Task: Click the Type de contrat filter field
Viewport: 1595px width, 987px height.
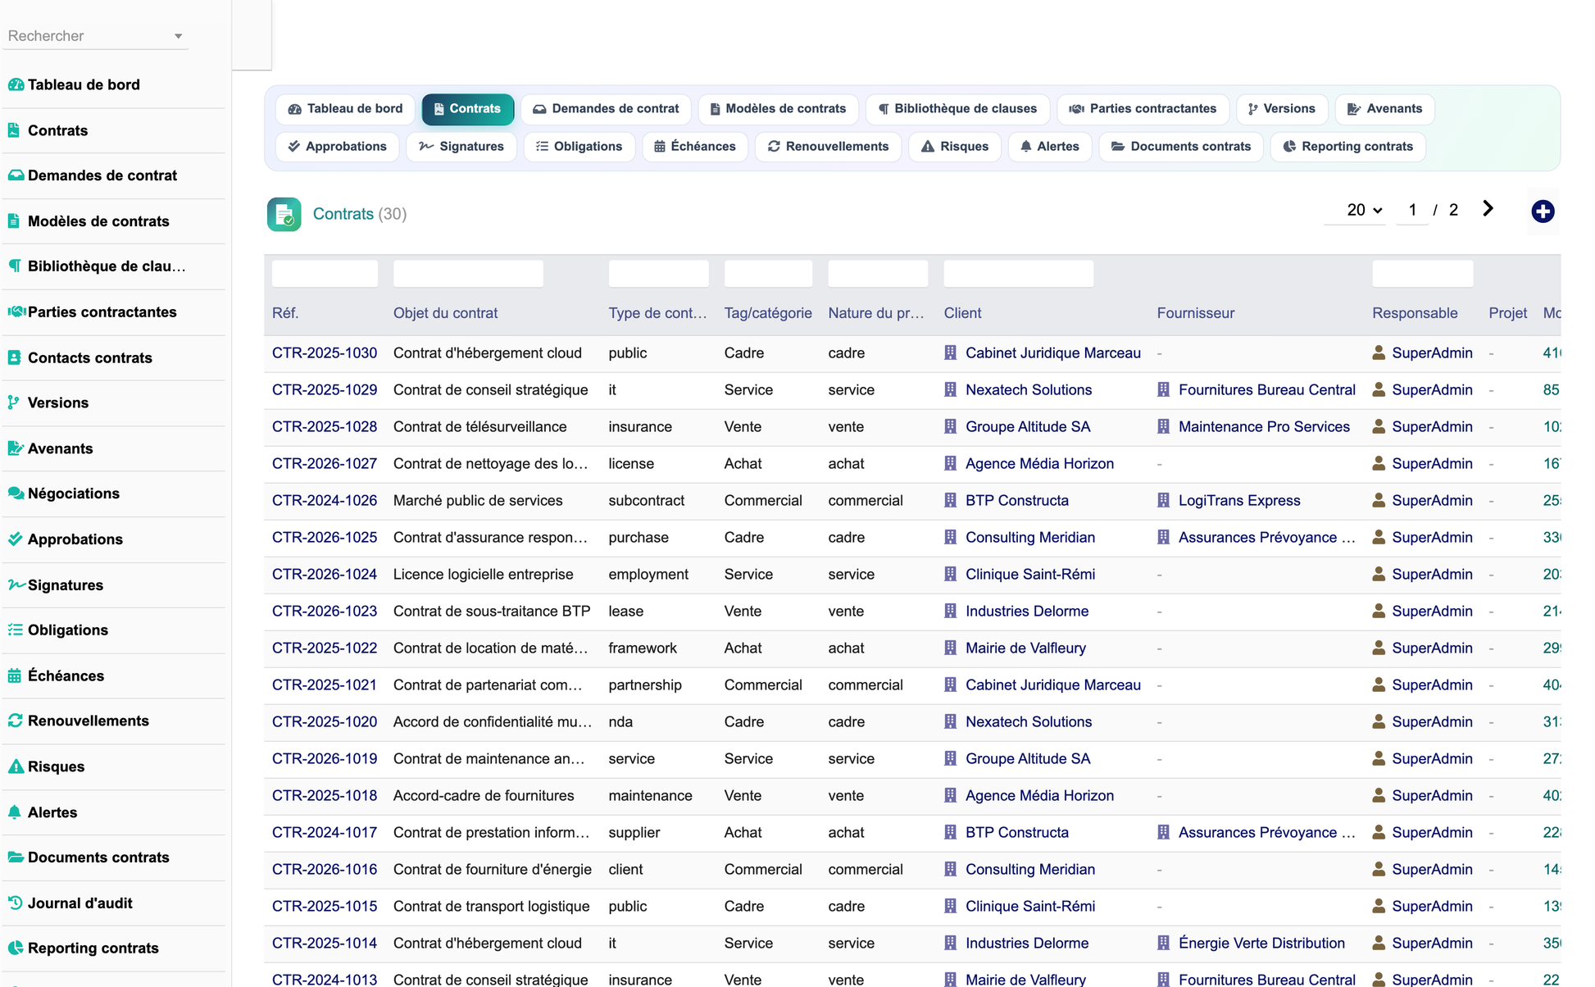Action: point(658,274)
